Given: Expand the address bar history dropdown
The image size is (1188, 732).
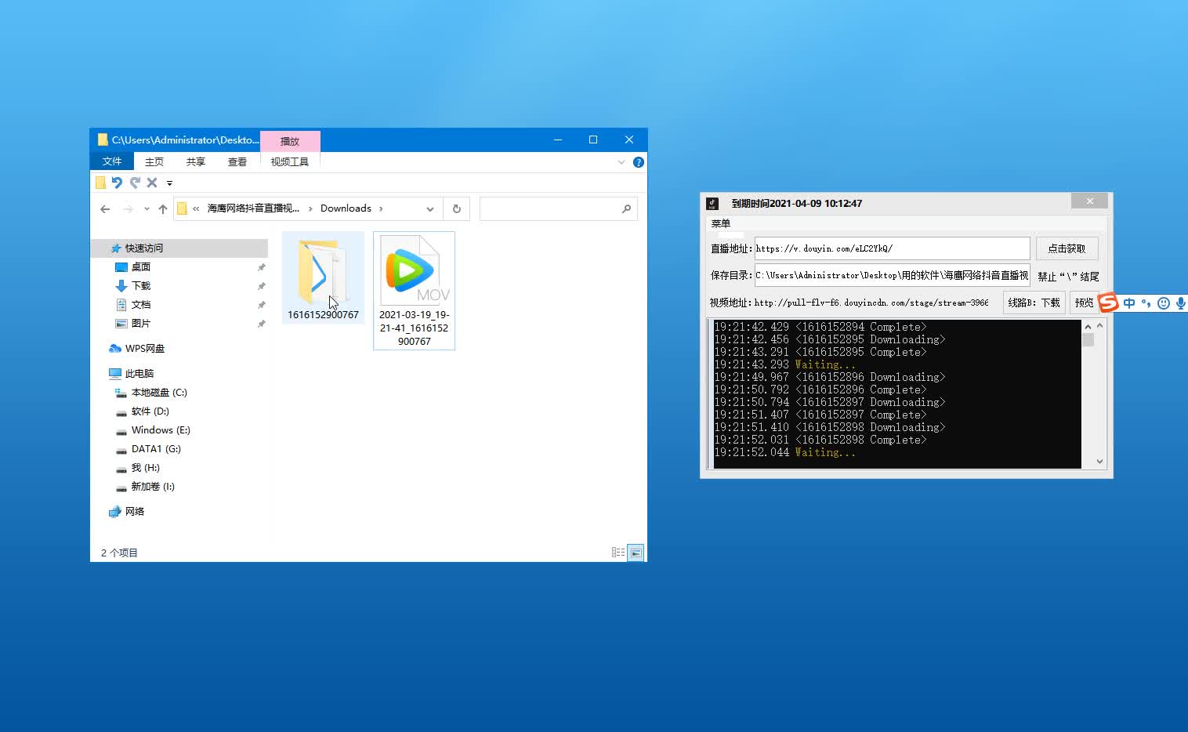Looking at the screenshot, I should pos(429,208).
